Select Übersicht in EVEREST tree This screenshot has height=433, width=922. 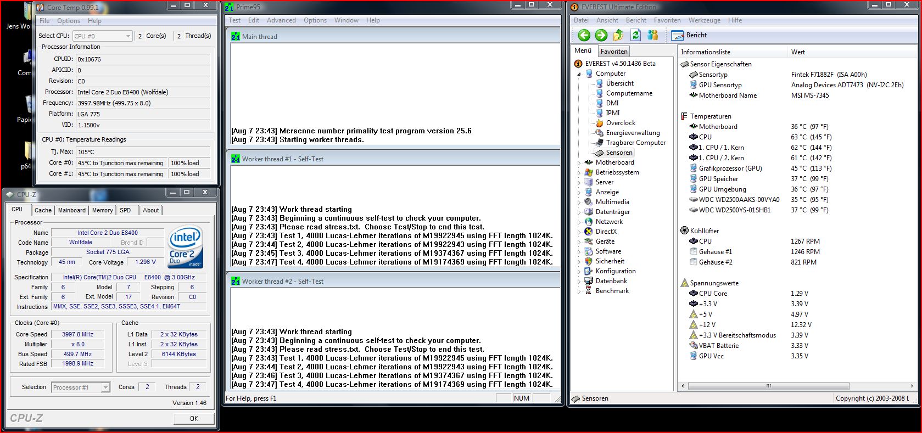pyautogui.click(x=619, y=83)
